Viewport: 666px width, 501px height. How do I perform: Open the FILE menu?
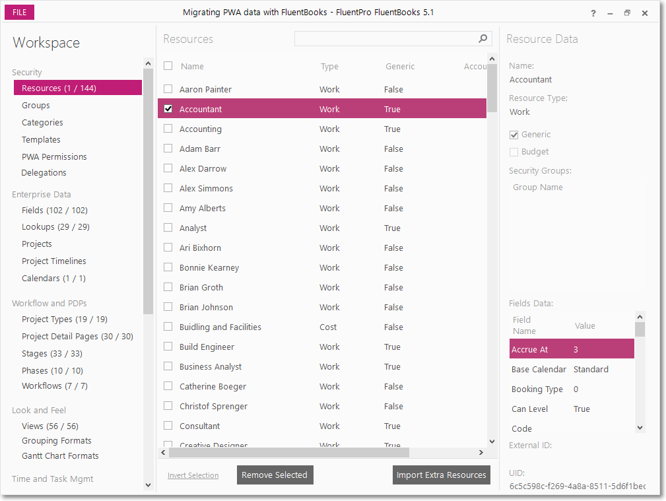click(x=18, y=12)
